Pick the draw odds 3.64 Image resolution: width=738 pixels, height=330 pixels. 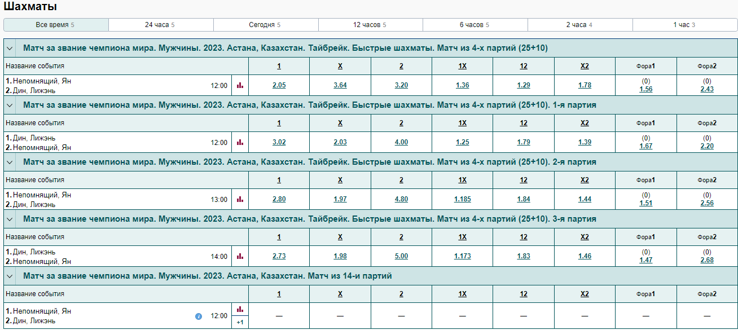340,85
